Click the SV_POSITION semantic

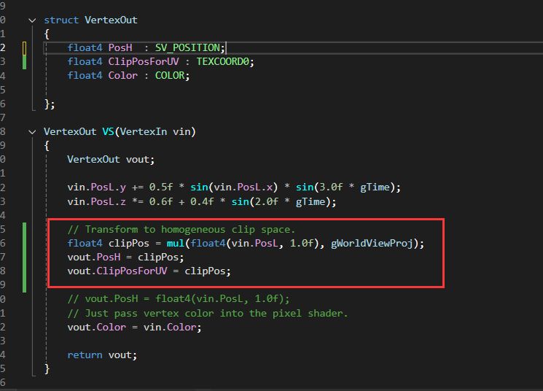[187, 47]
